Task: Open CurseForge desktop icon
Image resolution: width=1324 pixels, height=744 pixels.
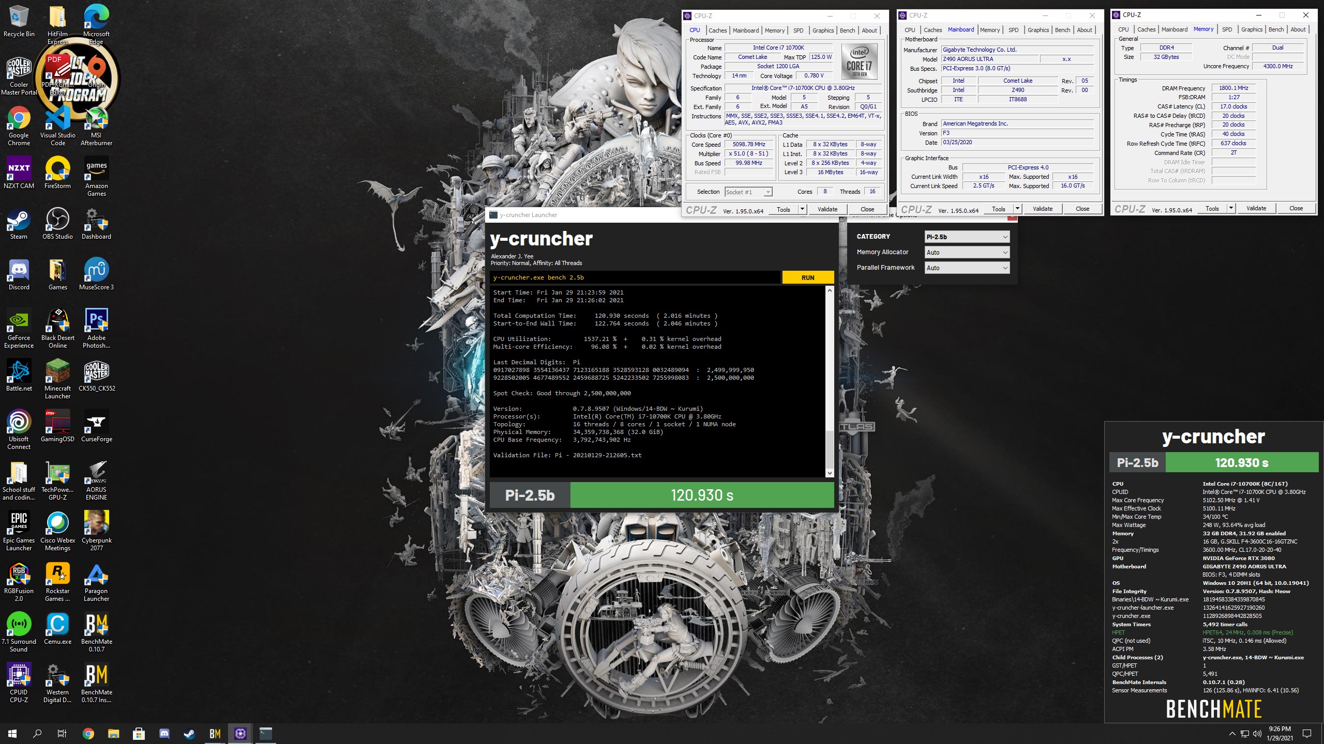Action: tap(96, 426)
